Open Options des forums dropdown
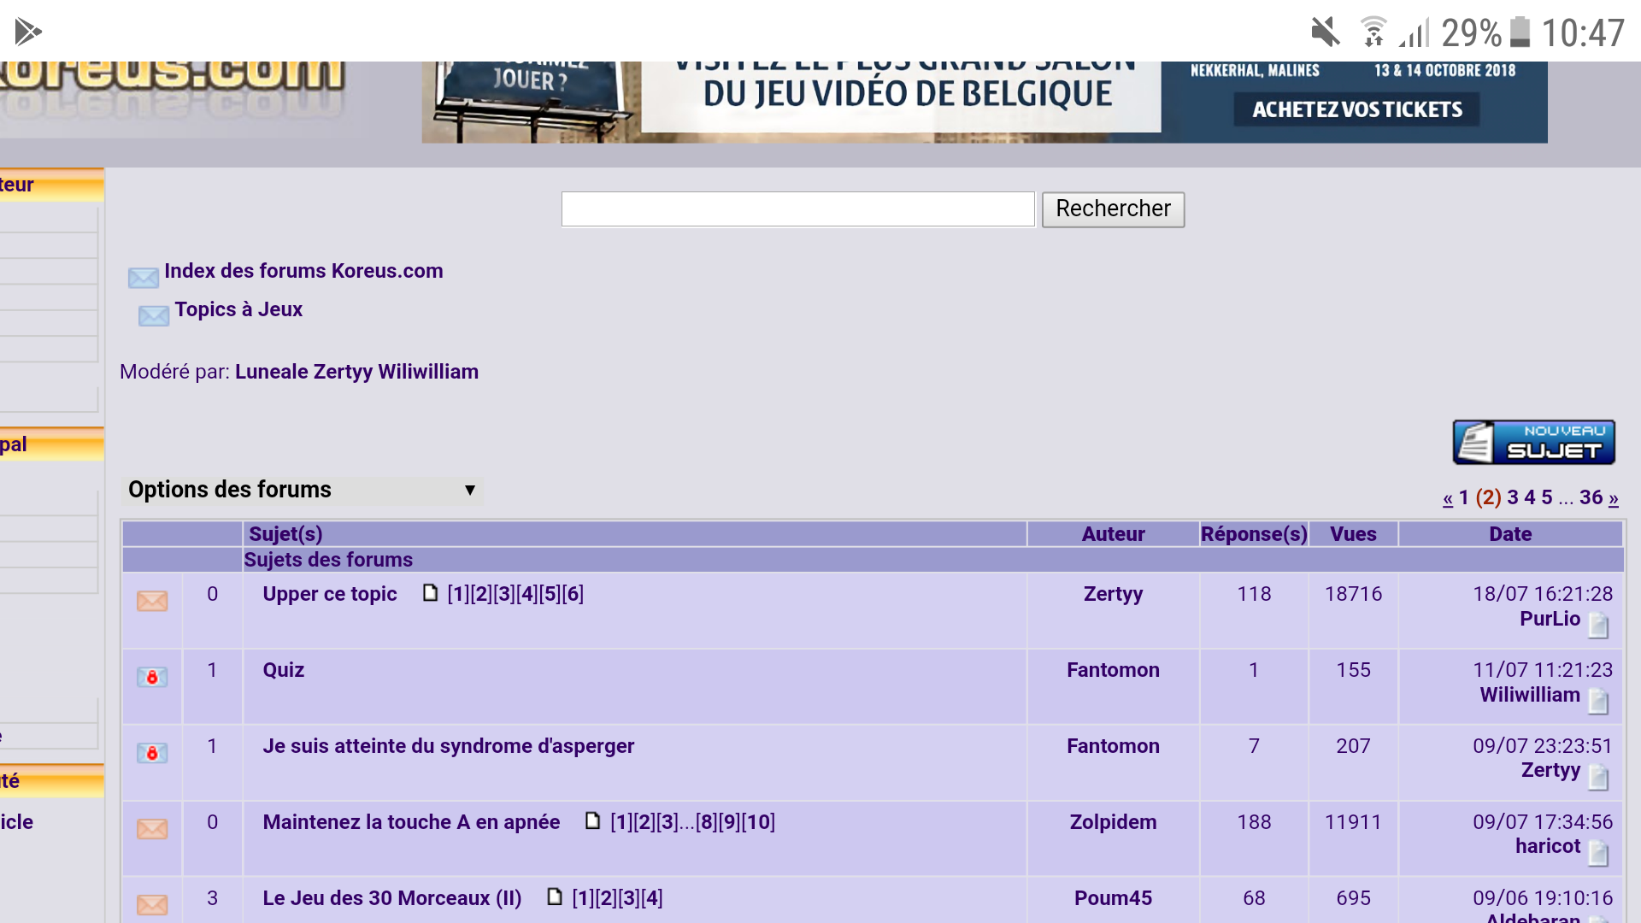Screen dimensions: 1641x923 coord(302,490)
